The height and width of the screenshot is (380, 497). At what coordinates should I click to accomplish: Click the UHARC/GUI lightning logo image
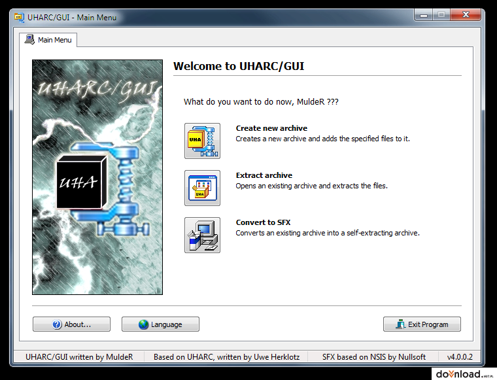[97, 177]
